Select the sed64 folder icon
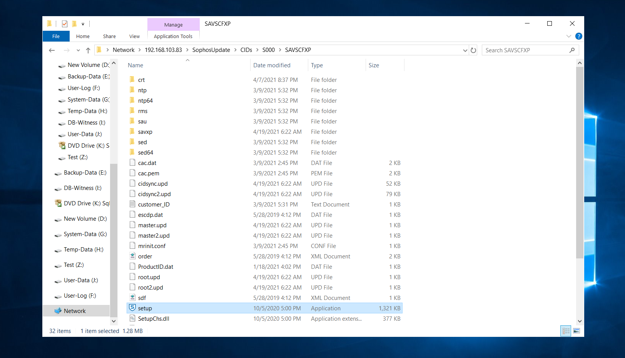 (x=132, y=152)
